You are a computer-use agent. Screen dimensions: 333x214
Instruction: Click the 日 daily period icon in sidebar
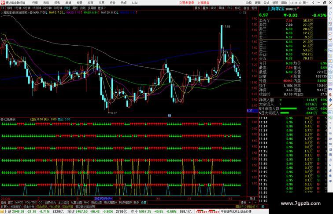tap(330, 149)
